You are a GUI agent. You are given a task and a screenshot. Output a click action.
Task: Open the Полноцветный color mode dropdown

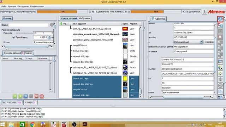pyautogui.click(x=188, y=42)
